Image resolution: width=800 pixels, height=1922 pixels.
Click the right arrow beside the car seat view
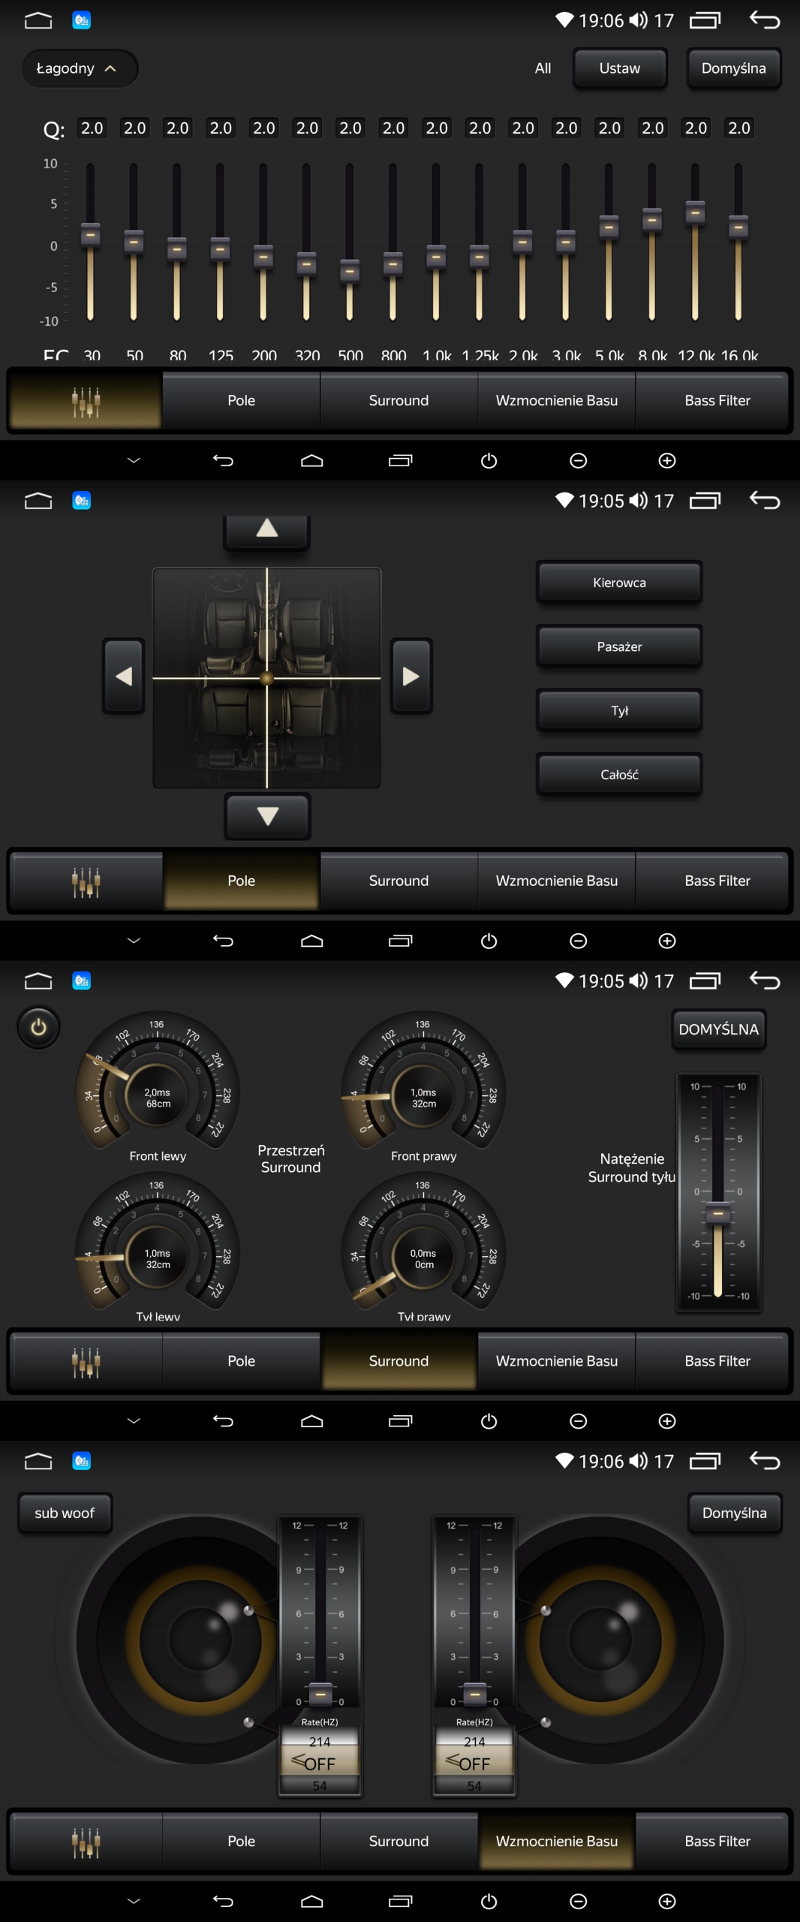tap(411, 676)
